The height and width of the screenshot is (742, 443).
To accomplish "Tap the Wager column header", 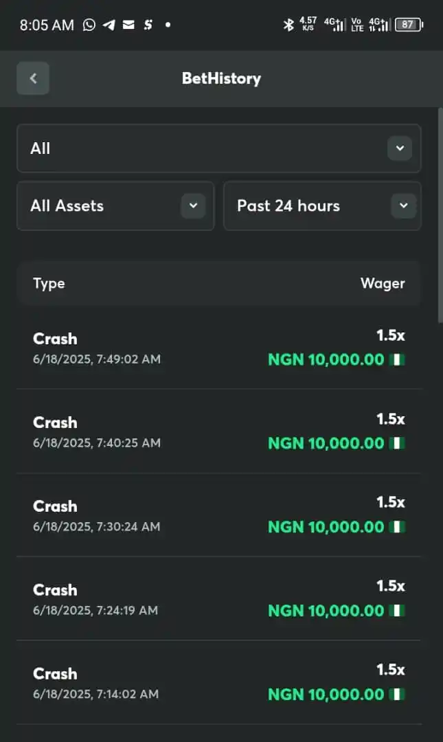I will coord(383,284).
